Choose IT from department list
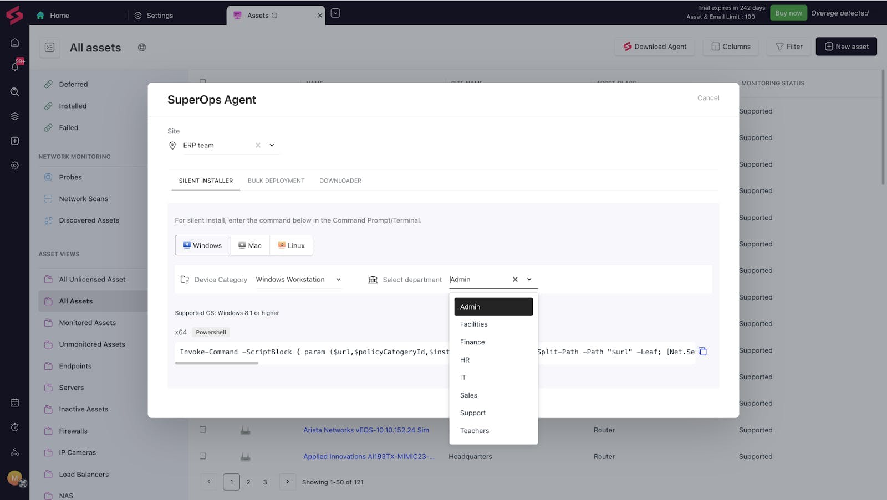 click(493, 378)
